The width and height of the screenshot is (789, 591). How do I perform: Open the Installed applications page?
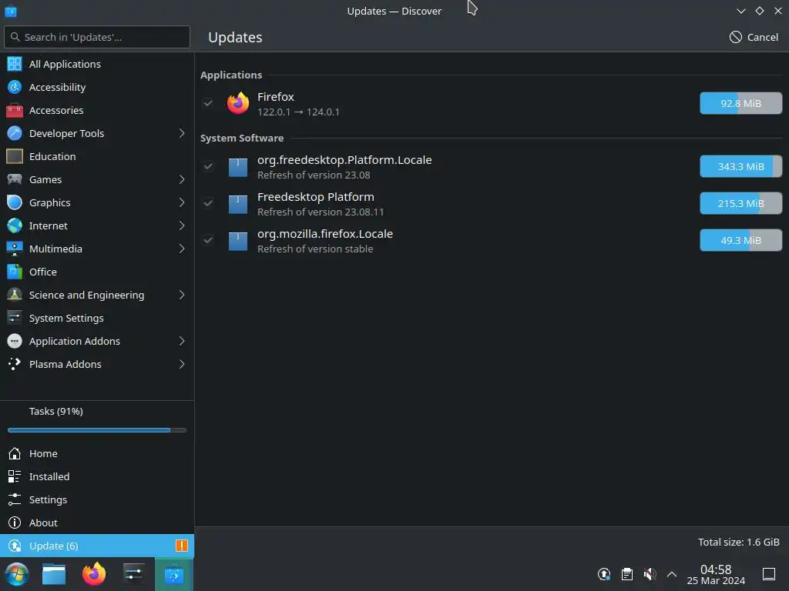point(97,476)
